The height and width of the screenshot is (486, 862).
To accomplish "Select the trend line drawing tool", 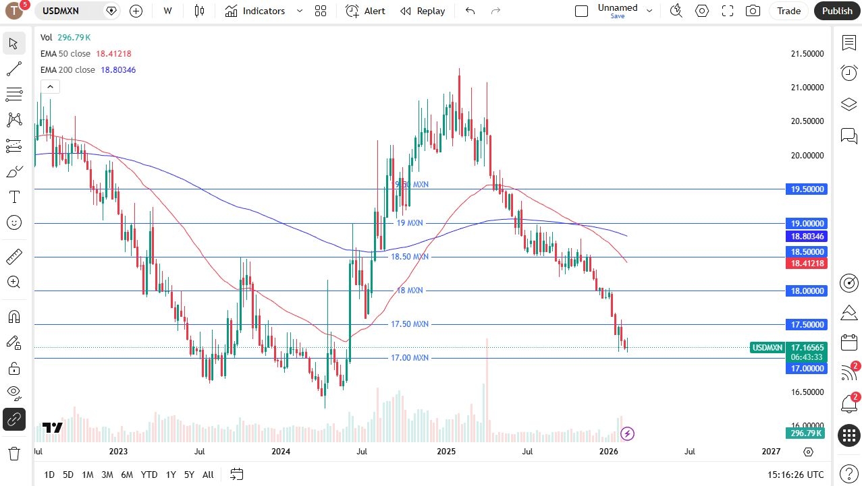I will pos(14,69).
